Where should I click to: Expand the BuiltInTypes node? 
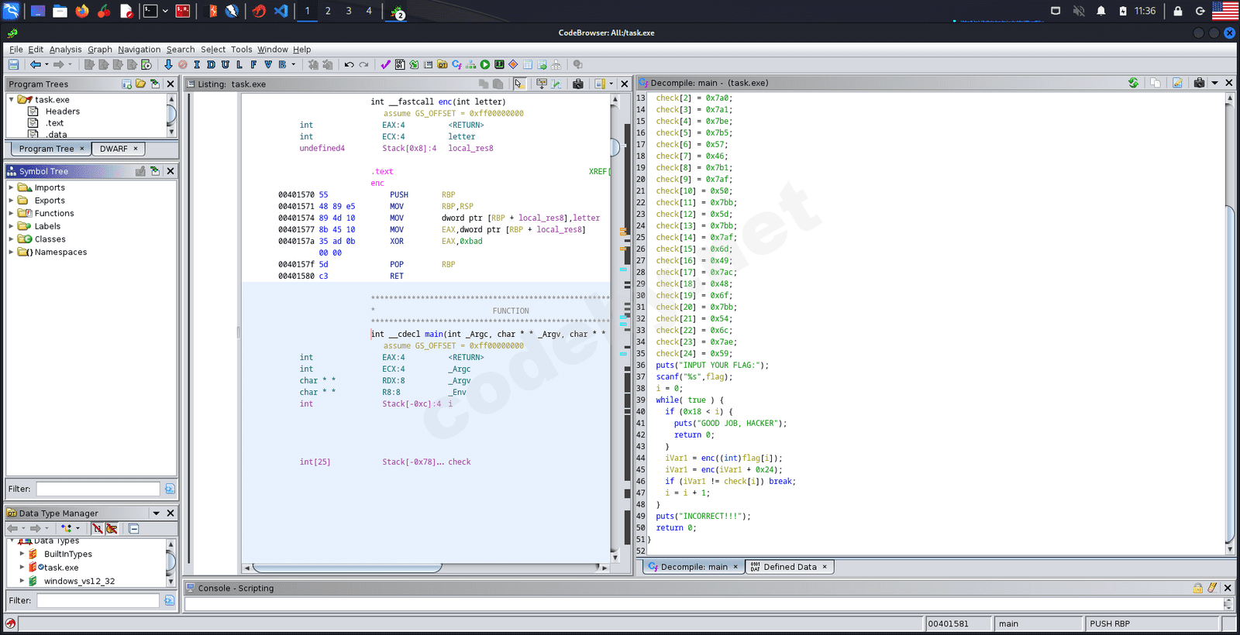click(22, 554)
